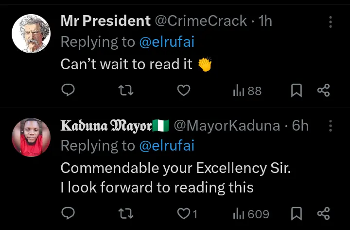Like the 'Can't wait to read it' tweet
350x230 pixels.
[183, 91]
